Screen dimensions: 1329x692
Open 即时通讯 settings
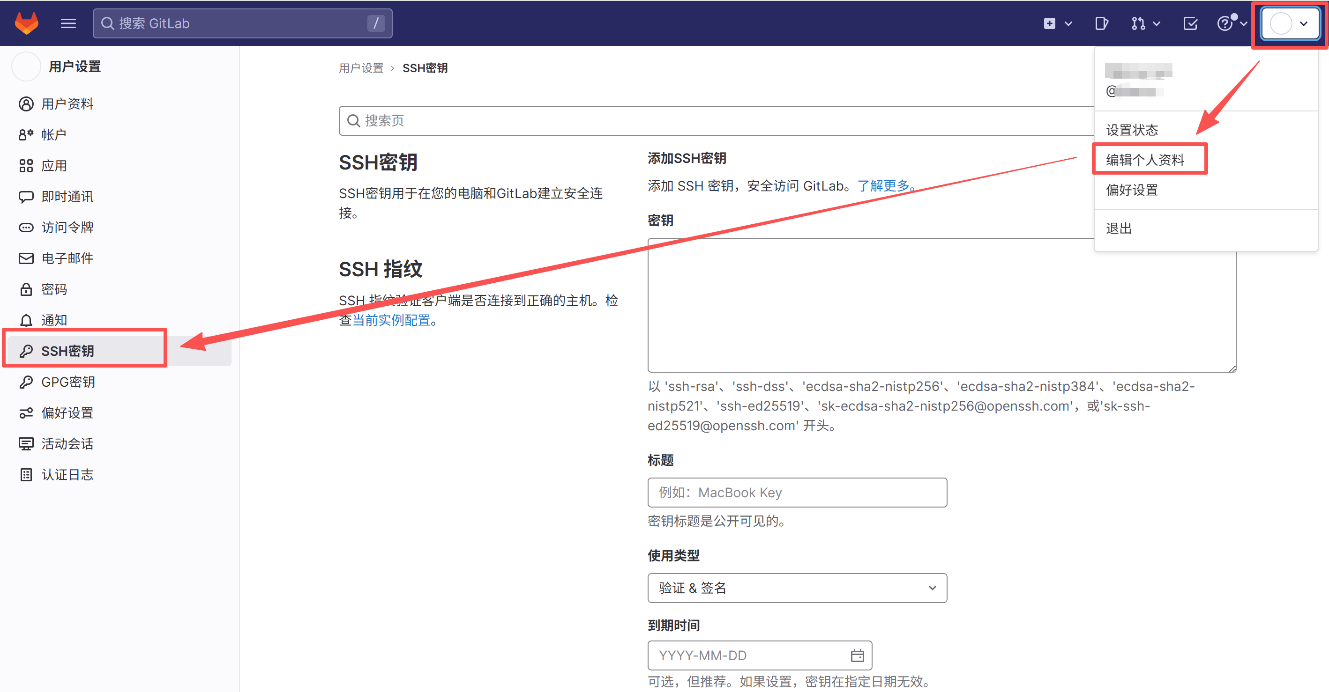pos(119,197)
